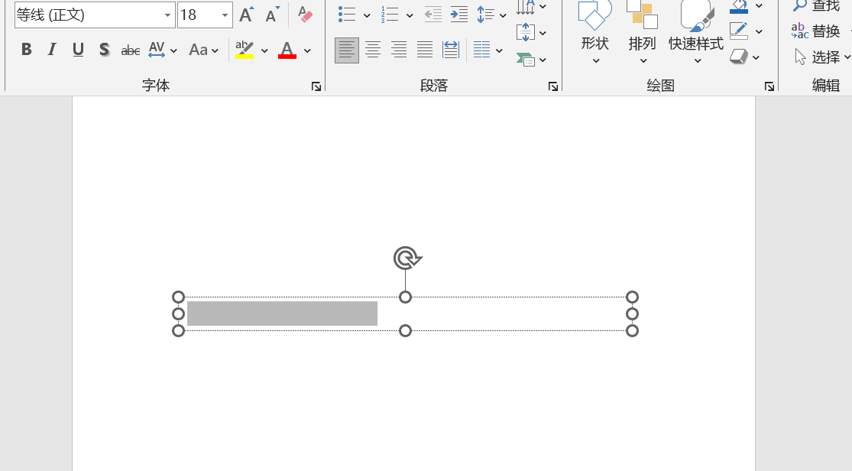Click 替换 to replace text
The image size is (852, 471).
click(x=817, y=31)
